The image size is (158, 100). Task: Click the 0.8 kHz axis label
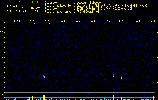point(2,70)
